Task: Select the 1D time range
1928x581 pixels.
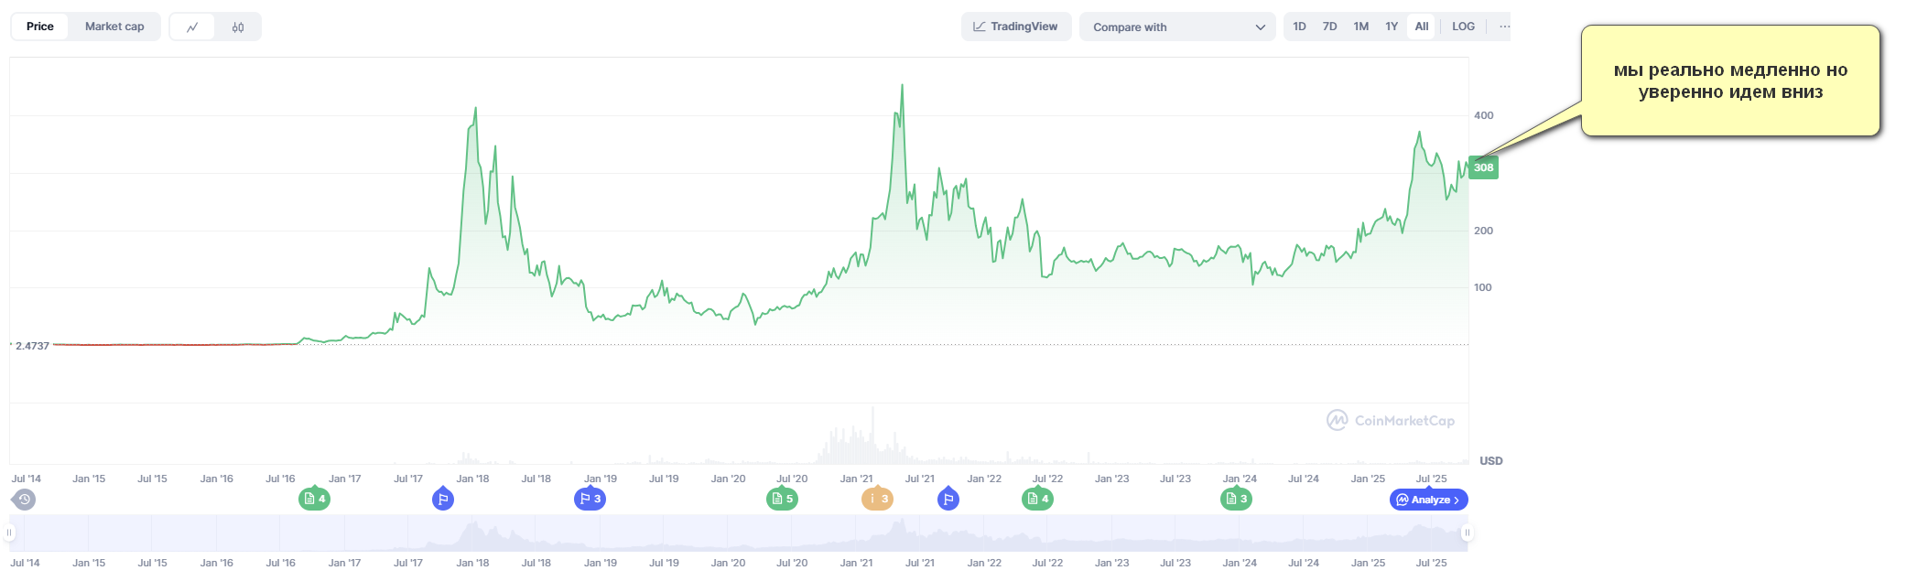Action: click(1299, 27)
